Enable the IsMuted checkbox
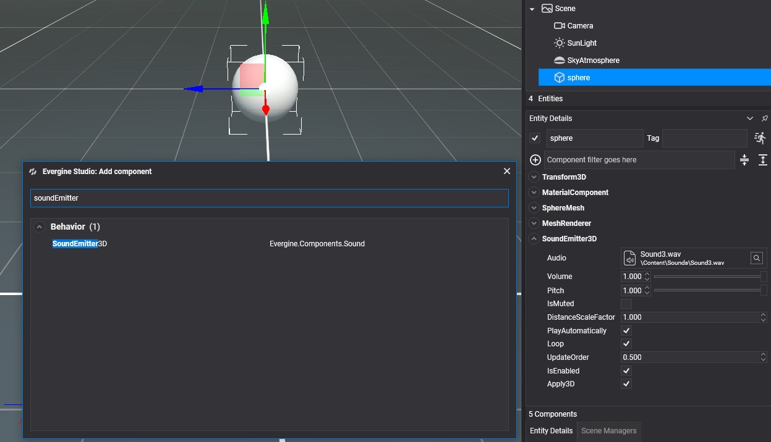 (626, 304)
